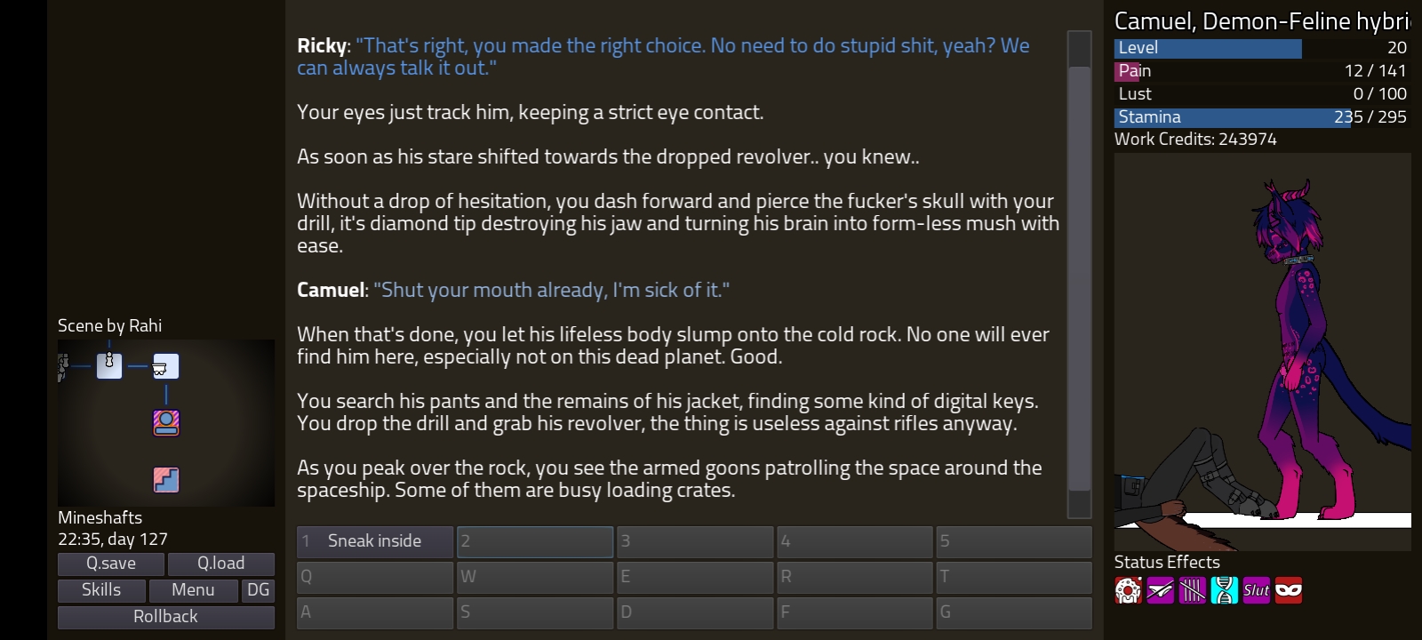This screenshot has height=640, width=1422.
Task: Click the crossed-out underwear status icon
Action: pyautogui.click(x=1161, y=590)
